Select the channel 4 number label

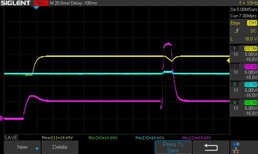point(234,102)
